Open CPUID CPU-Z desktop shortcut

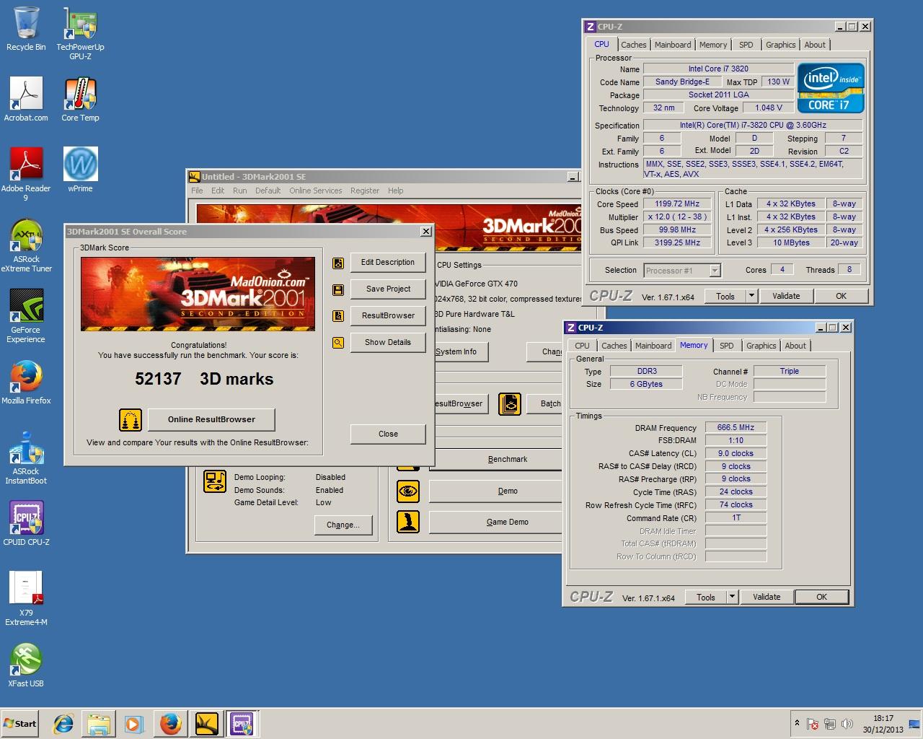click(x=26, y=523)
